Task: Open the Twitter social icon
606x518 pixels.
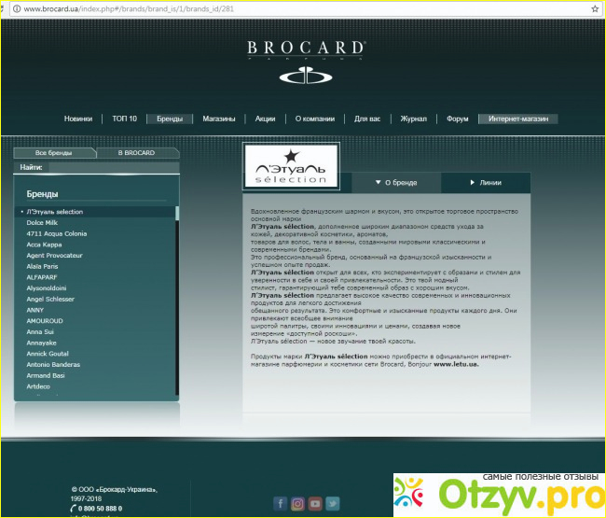Action: point(333,503)
